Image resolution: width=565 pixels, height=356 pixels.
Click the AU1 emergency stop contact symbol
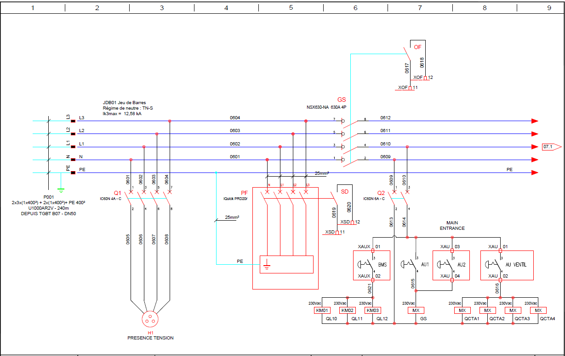[x=409, y=265]
